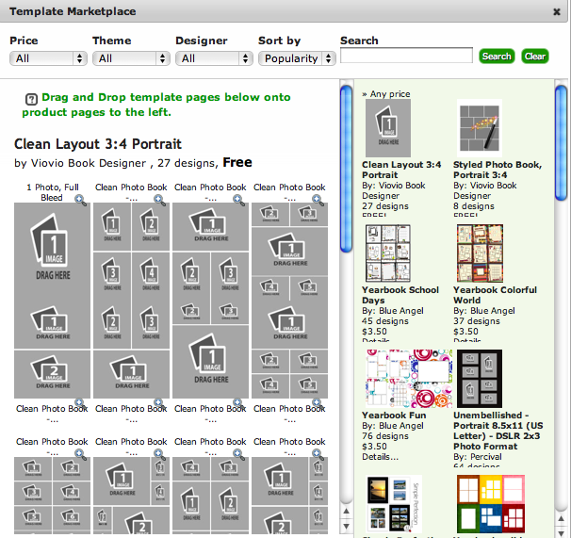Click the Yearbook Colorful World title link
The width and height of the screenshot is (571, 538).
coord(495,296)
